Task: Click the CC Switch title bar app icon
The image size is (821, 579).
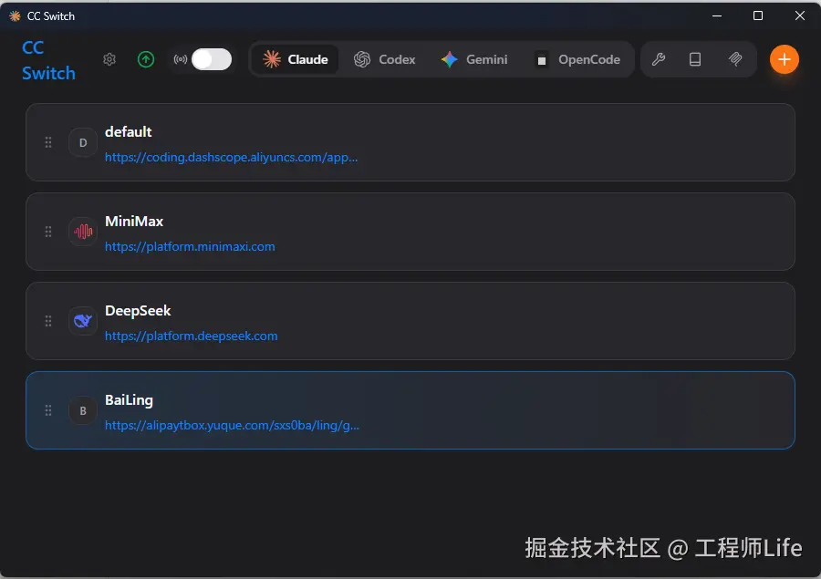Action: pos(15,16)
